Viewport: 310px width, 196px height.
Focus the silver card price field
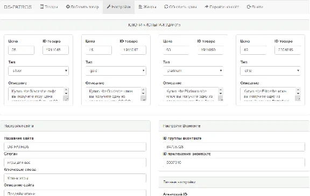click(21, 50)
